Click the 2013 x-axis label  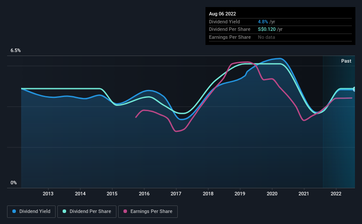click(48, 194)
